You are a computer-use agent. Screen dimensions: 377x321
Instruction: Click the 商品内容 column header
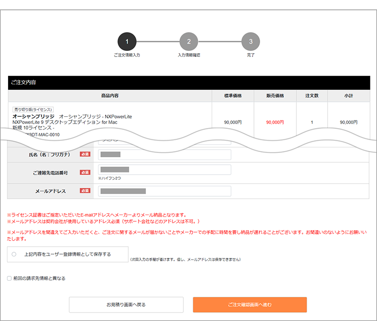tap(110, 96)
